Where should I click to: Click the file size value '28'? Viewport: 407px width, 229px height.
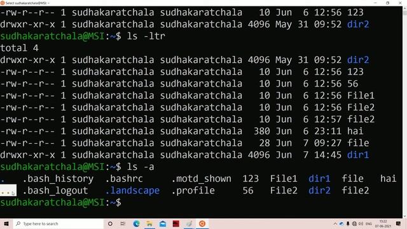click(265, 143)
